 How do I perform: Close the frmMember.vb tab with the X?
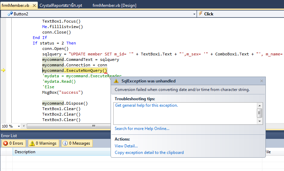(x=34, y=5)
